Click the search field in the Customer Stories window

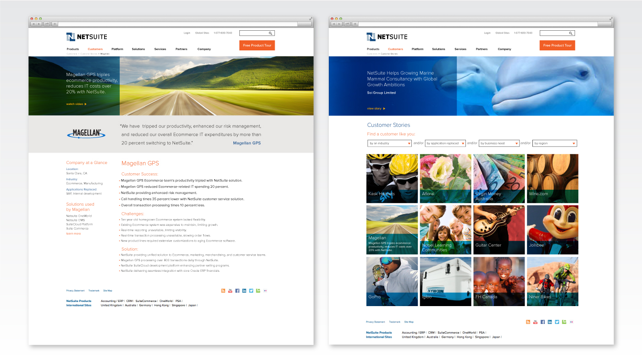[557, 33]
